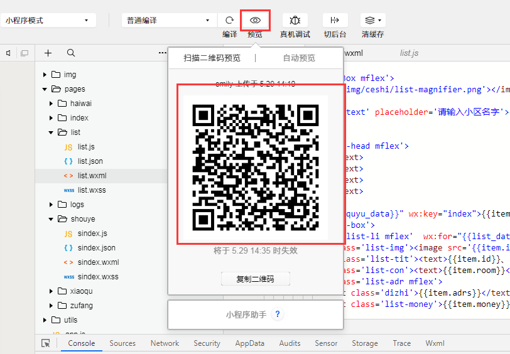
Task: Click the 真机调试 label
Action: 295,34
